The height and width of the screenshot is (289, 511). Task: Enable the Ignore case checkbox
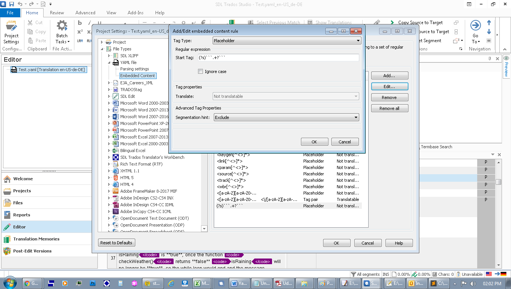click(201, 71)
